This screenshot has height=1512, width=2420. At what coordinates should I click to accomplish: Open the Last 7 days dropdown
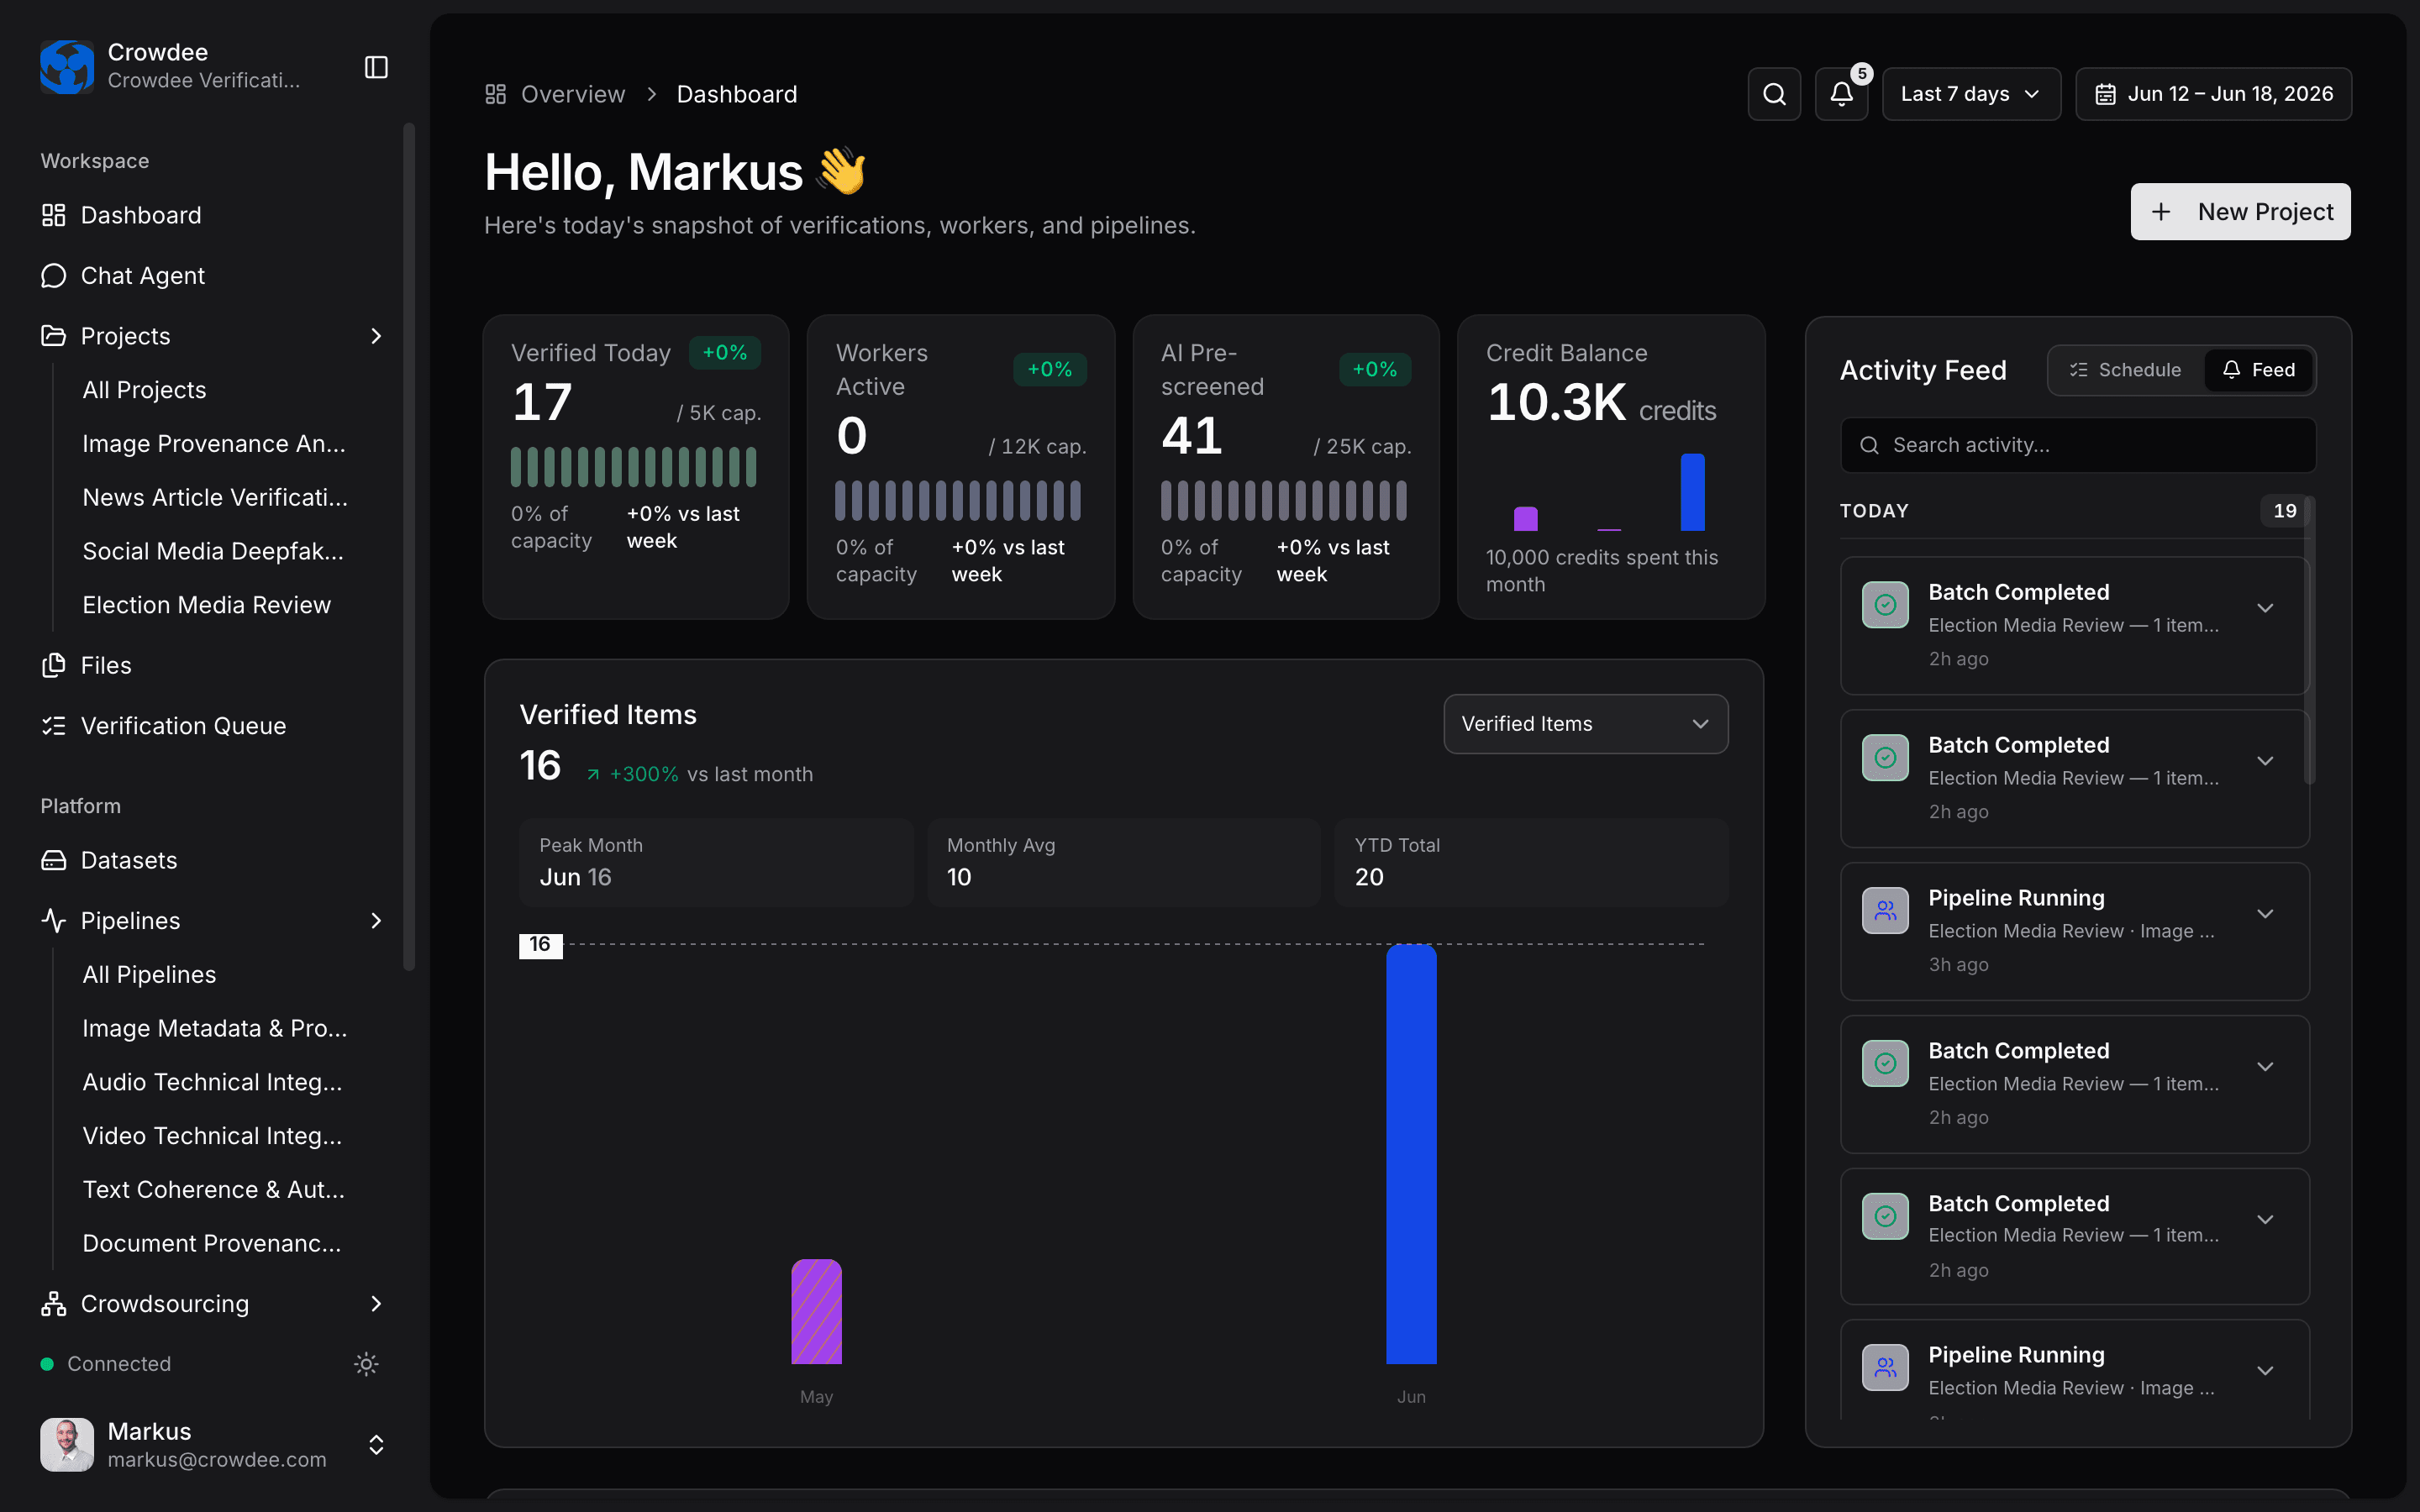[x=1971, y=94]
